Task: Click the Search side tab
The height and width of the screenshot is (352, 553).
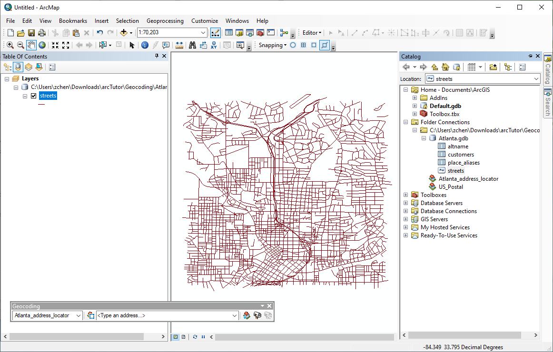Action: point(548,103)
